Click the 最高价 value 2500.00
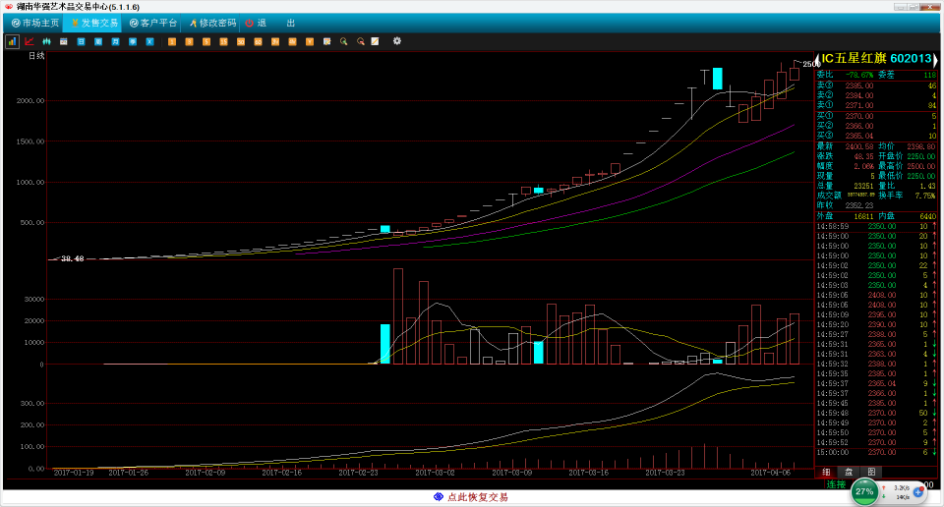Image resolution: width=944 pixels, height=507 pixels. click(921, 166)
